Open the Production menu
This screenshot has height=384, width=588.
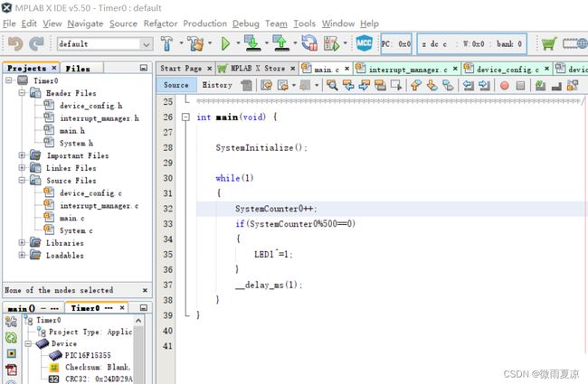click(204, 23)
